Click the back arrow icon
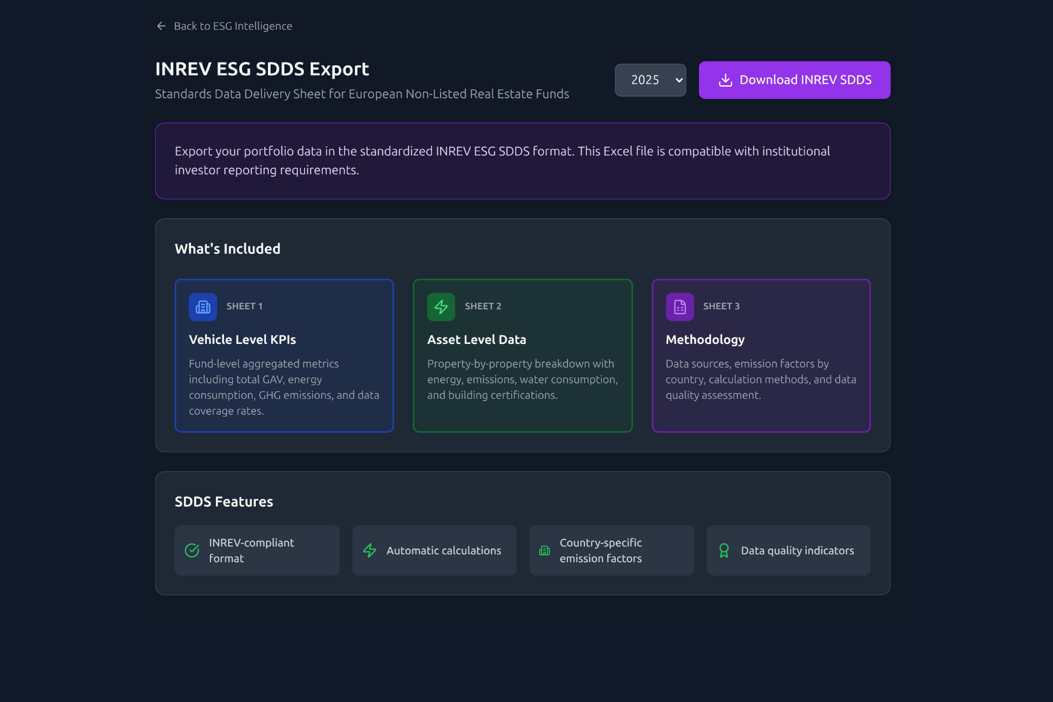Image resolution: width=1053 pixels, height=702 pixels. 161,26
